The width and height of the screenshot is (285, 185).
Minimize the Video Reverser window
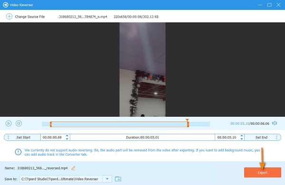coord(260,5)
